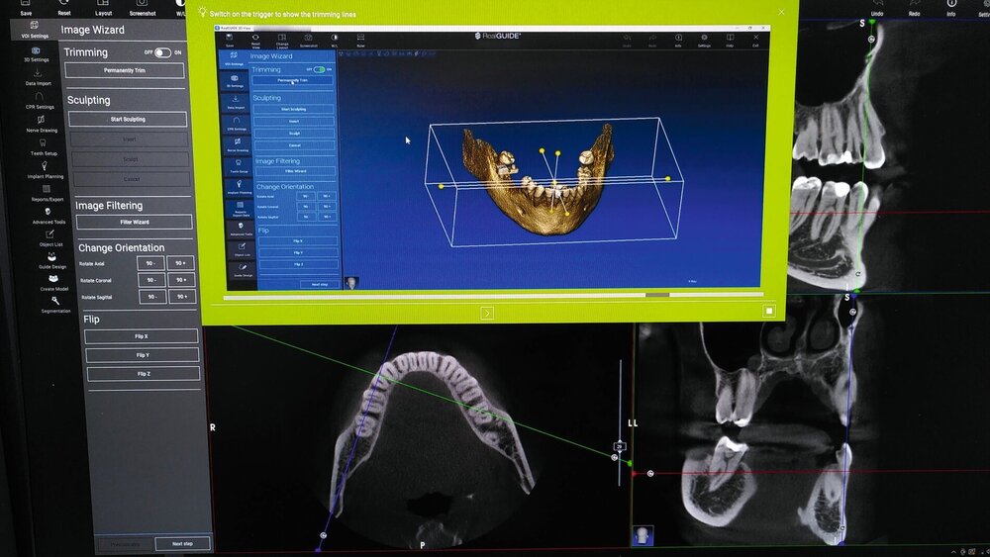Open the Teeth Setup module
The width and height of the screenshot is (990, 557).
[44, 146]
